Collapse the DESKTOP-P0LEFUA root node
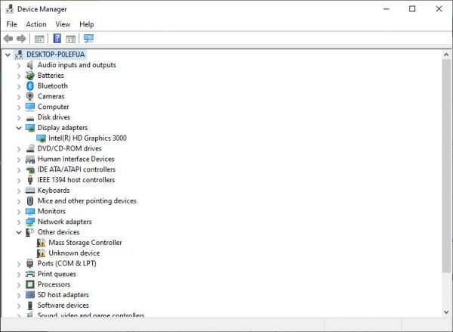Image resolution: width=453 pixels, height=332 pixels. click(x=8, y=54)
